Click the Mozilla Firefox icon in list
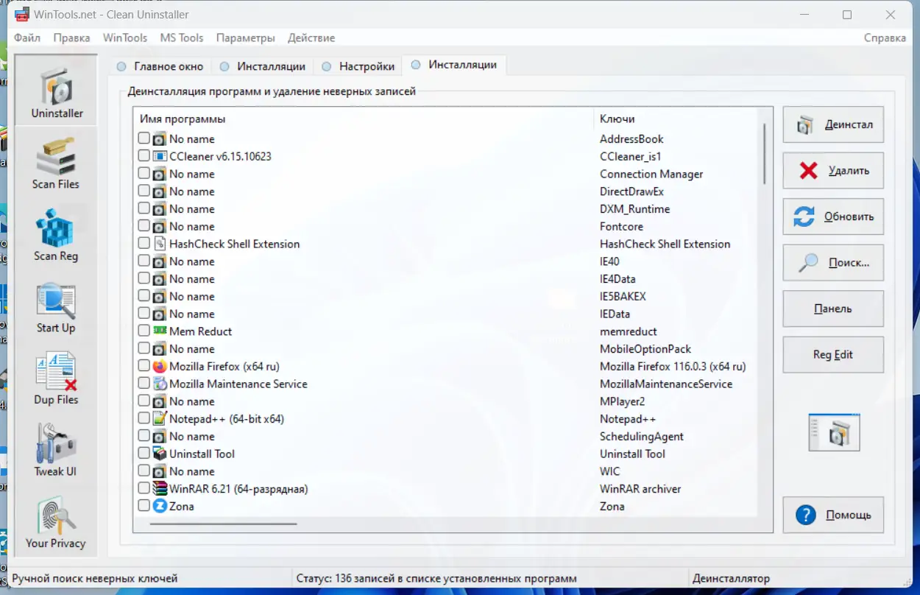Image resolution: width=920 pixels, height=595 pixels. click(x=160, y=366)
